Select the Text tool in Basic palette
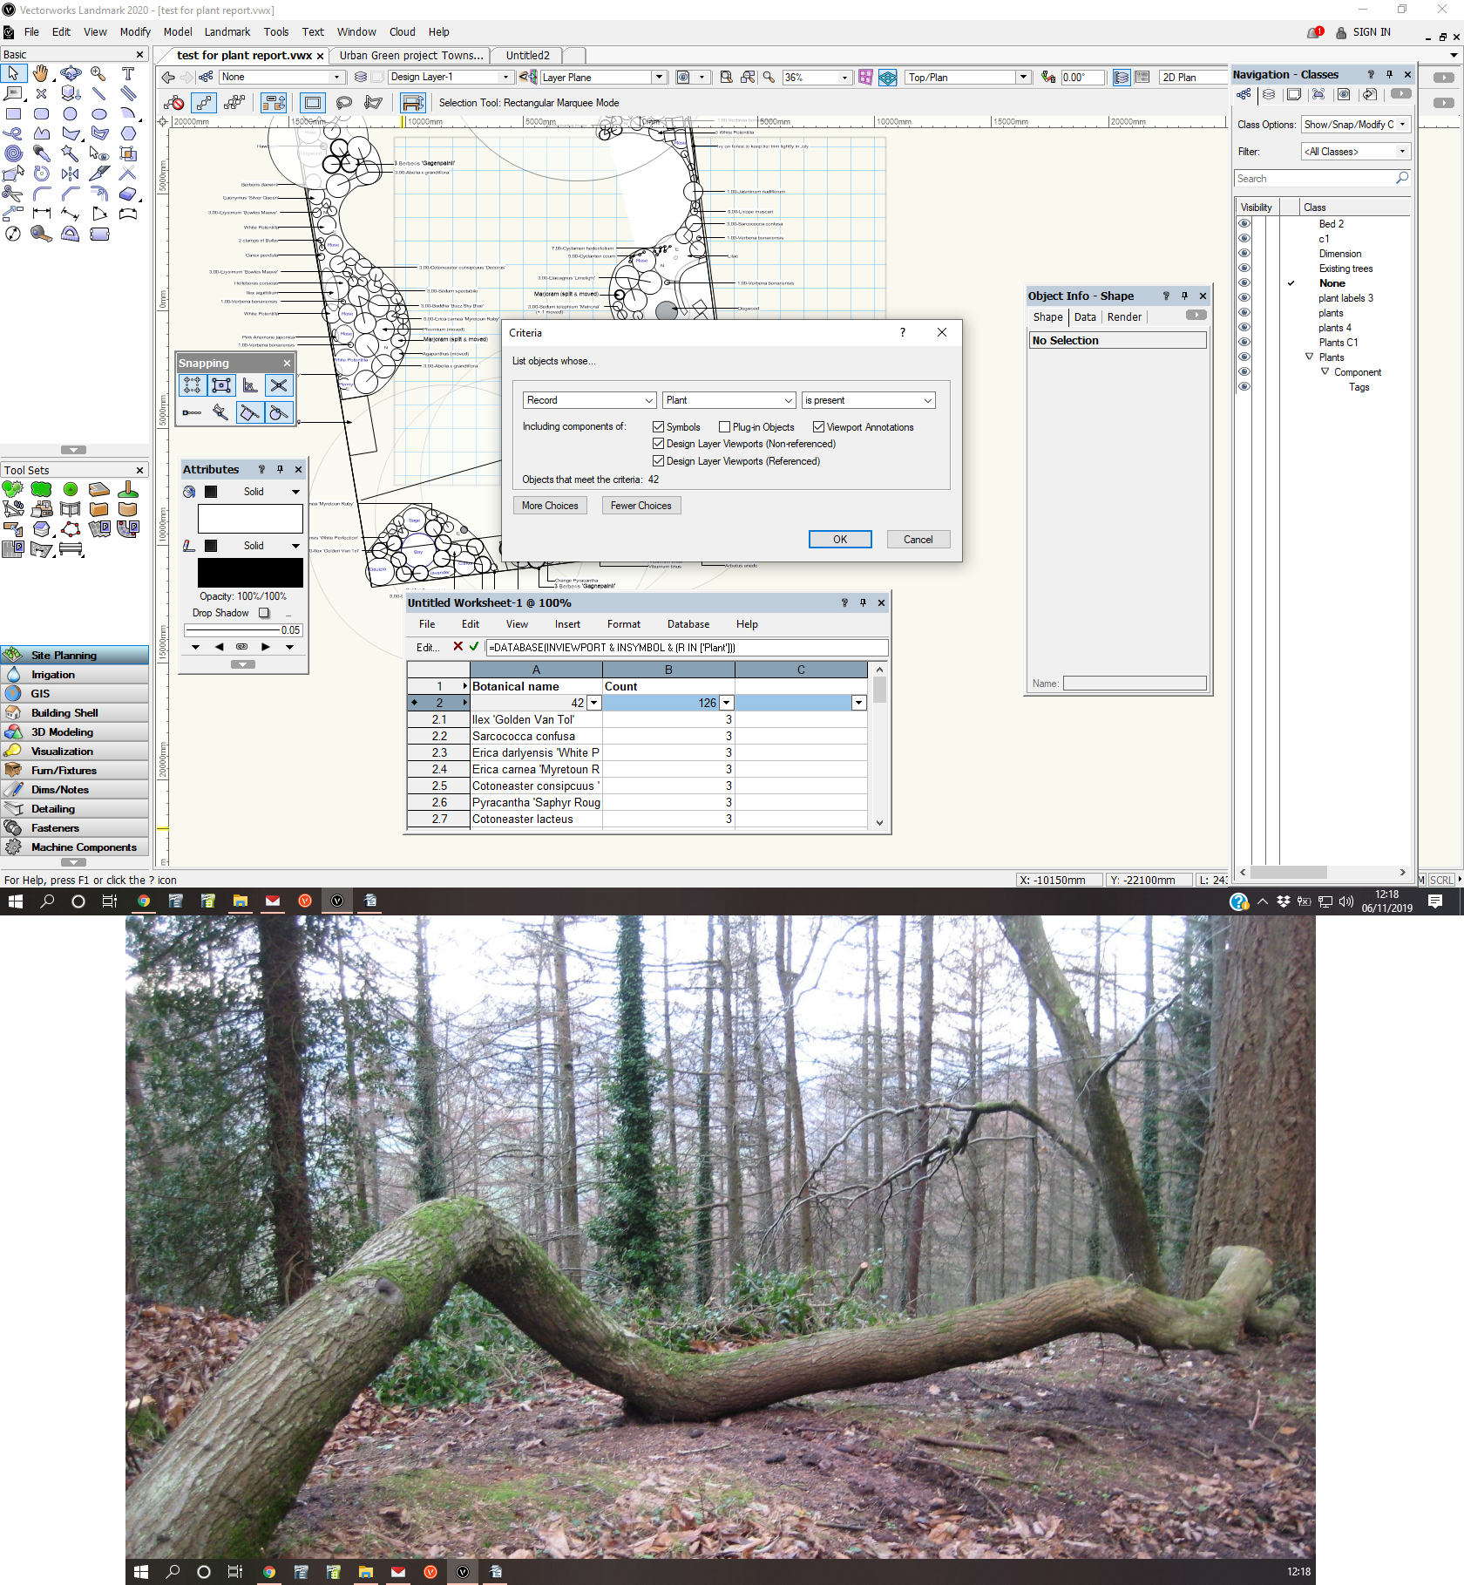Screen dimensions: 1464x1585 coord(127,74)
